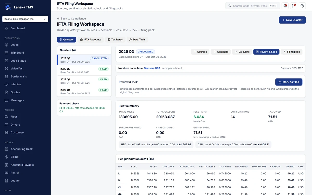Click the Payroll banknote icon
Screen dimensions: 312x195
click(x=6, y=173)
